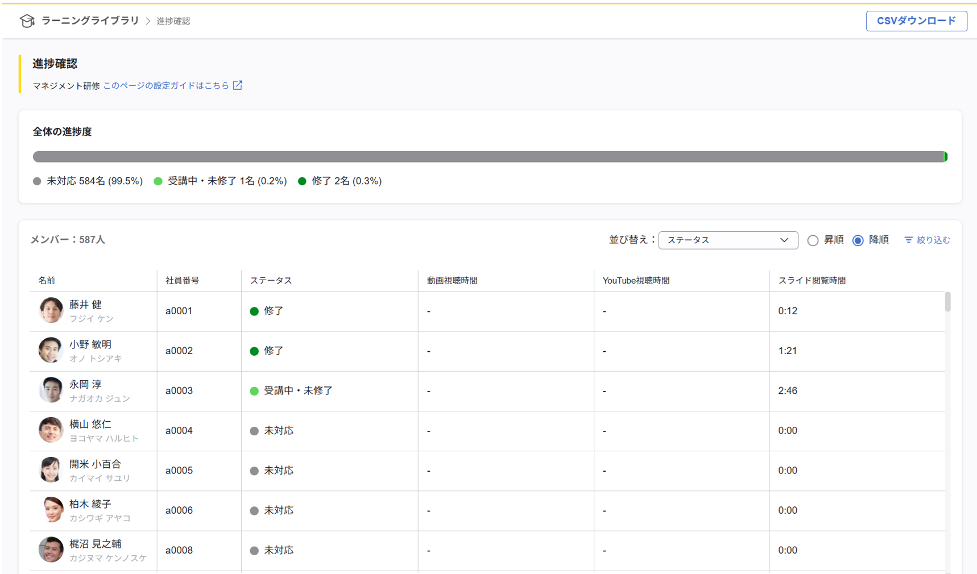Click 小野 敏明's profile avatar
The height and width of the screenshot is (574, 977).
[51, 350]
